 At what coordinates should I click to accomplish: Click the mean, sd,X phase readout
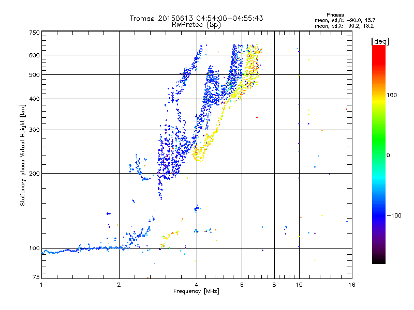tap(344, 26)
